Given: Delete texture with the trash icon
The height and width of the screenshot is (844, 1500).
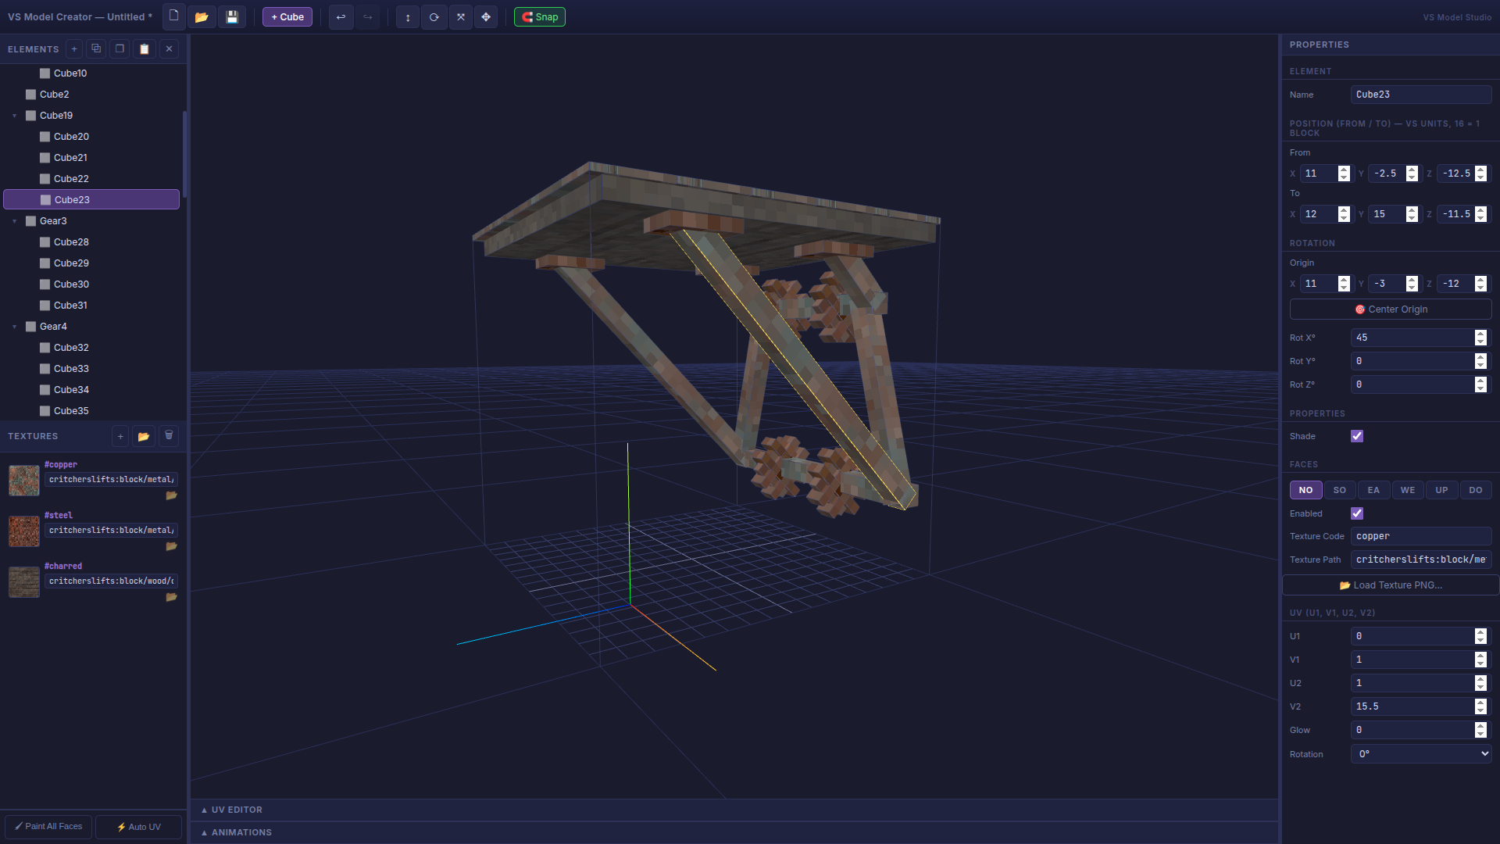Looking at the screenshot, I should tap(169, 436).
